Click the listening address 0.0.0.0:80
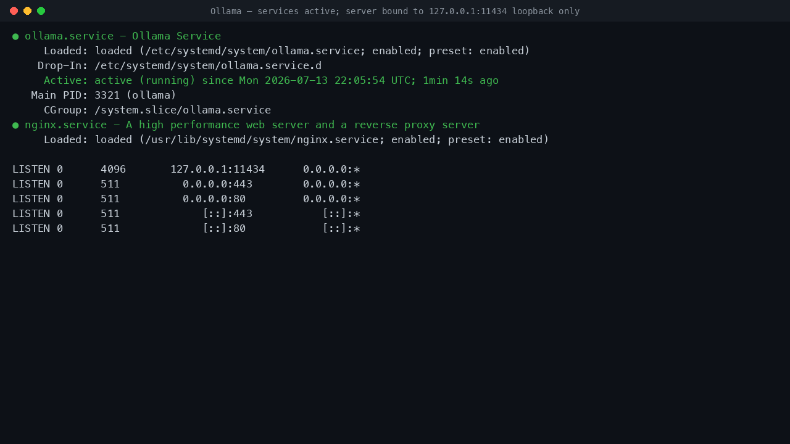 [214, 199]
